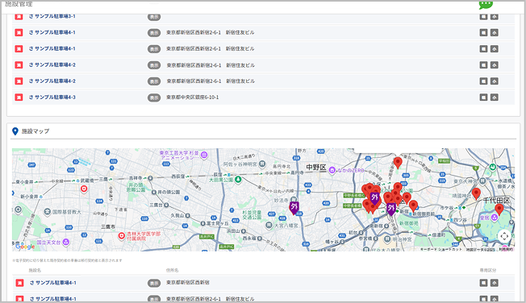The image size is (526, 303).
Task: Click red pin near 新宿御苑前
Action: pyautogui.click(x=413, y=205)
